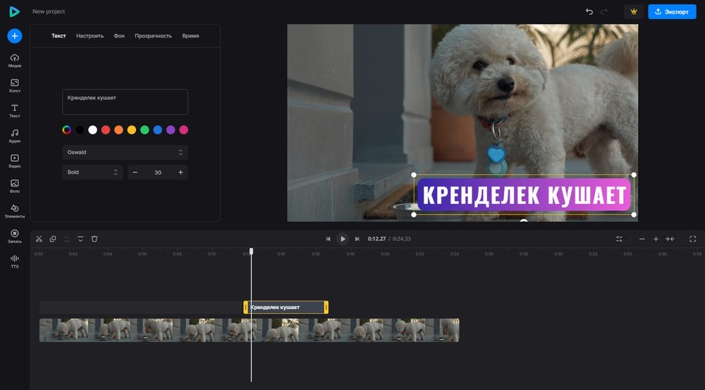Add new item with blue plus button
The width and height of the screenshot is (705, 390).
pos(14,36)
